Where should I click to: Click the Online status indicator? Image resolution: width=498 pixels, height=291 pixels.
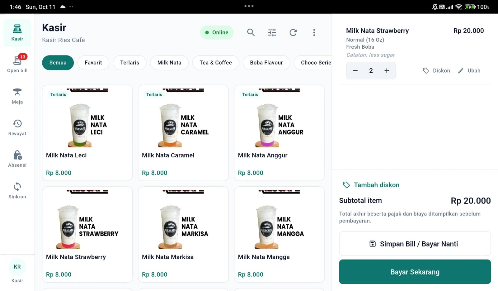click(x=217, y=32)
